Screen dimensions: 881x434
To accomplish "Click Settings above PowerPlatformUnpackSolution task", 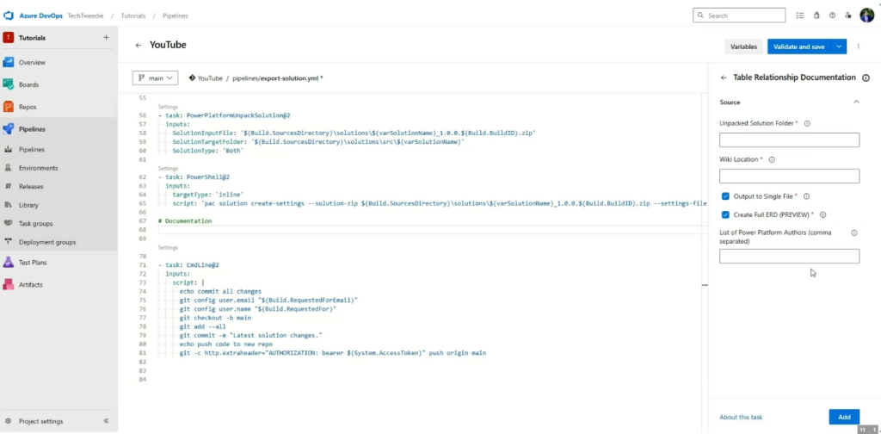I will (168, 106).
